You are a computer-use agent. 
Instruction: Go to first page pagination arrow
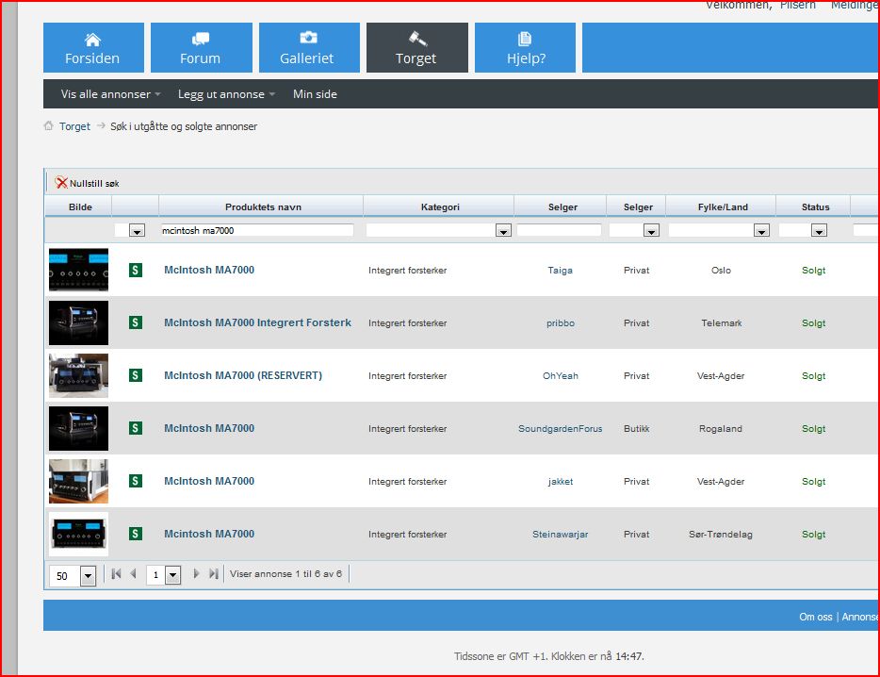coord(116,573)
